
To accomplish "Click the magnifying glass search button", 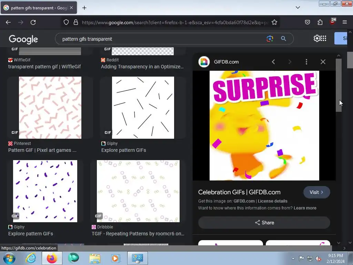I will pos(283,39).
